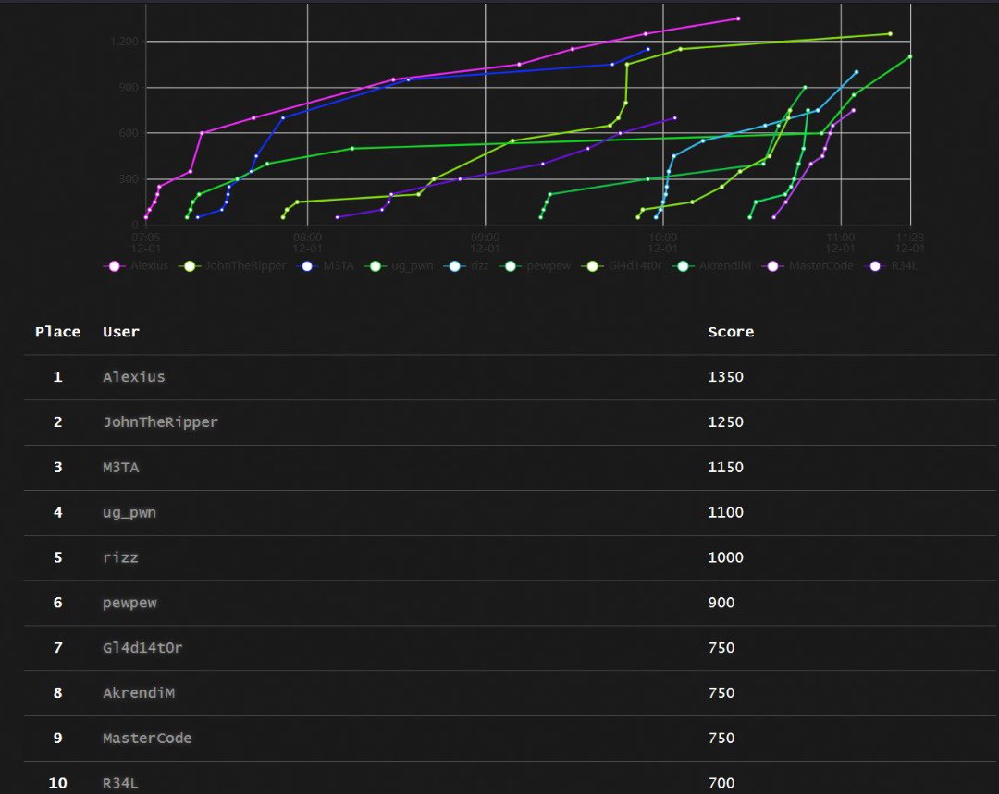Click the Score column header
This screenshot has width=999, height=794.
point(731,332)
